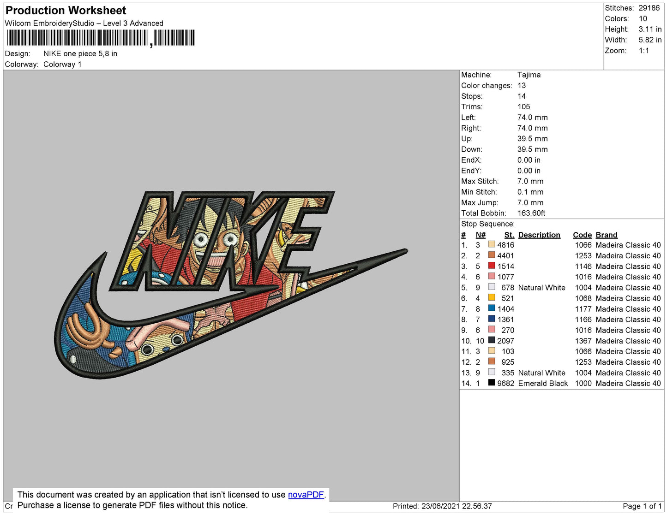Click the Emerald Black color swatch
The width and height of the screenshot is (667, 515).
492,383
